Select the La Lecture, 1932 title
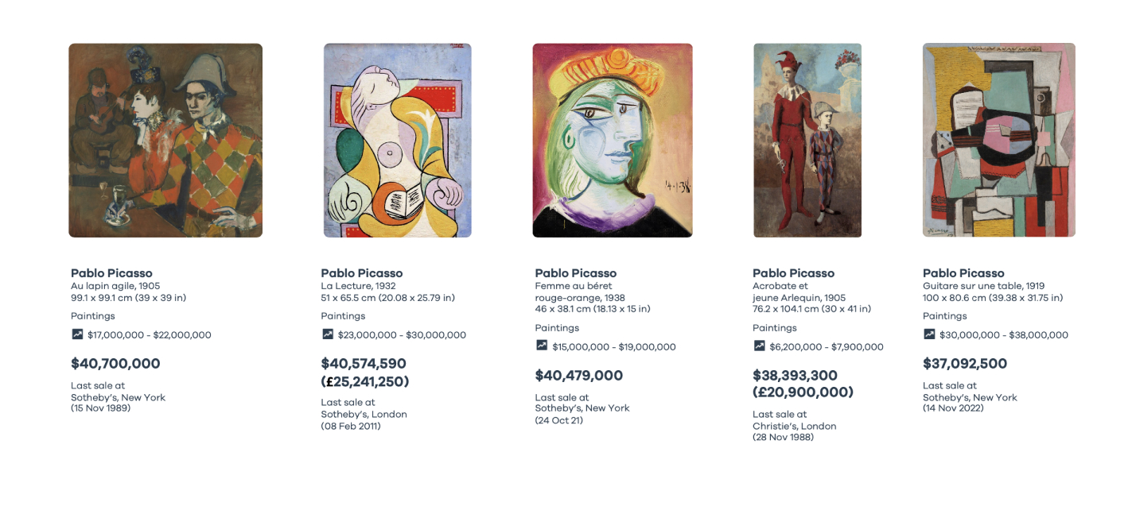The width and height of the screenshot is (1136, 510). click(358, 286)
